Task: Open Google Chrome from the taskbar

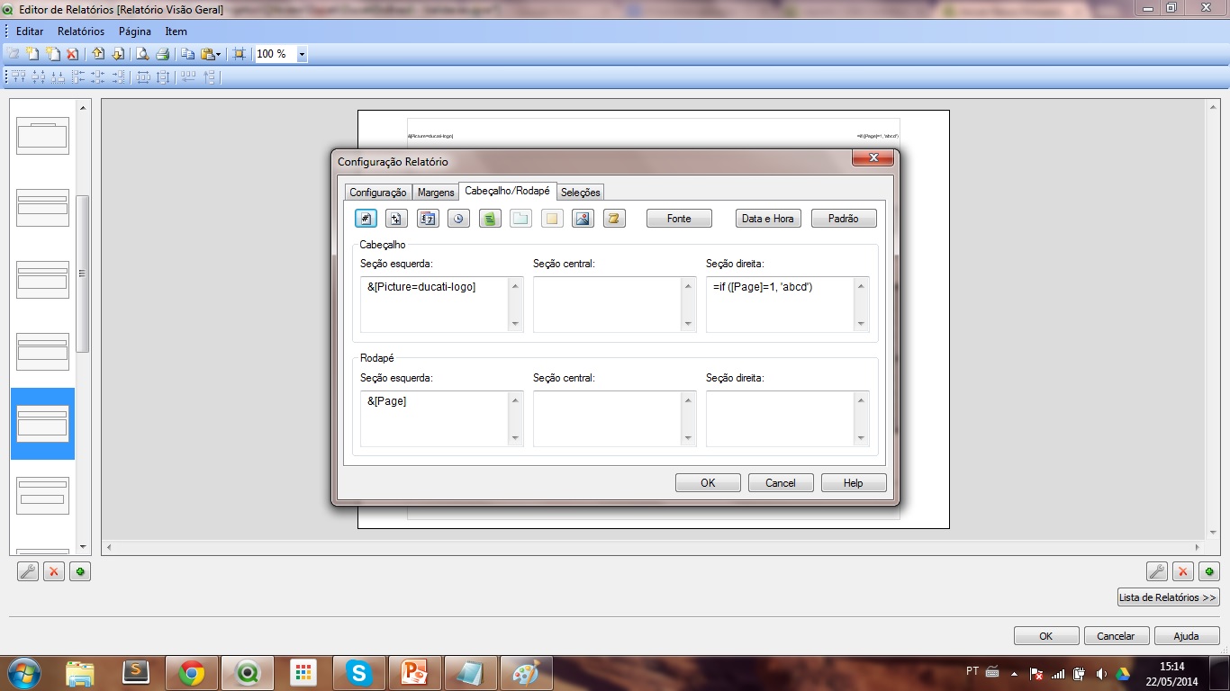Action: click(x=192, y=673)
